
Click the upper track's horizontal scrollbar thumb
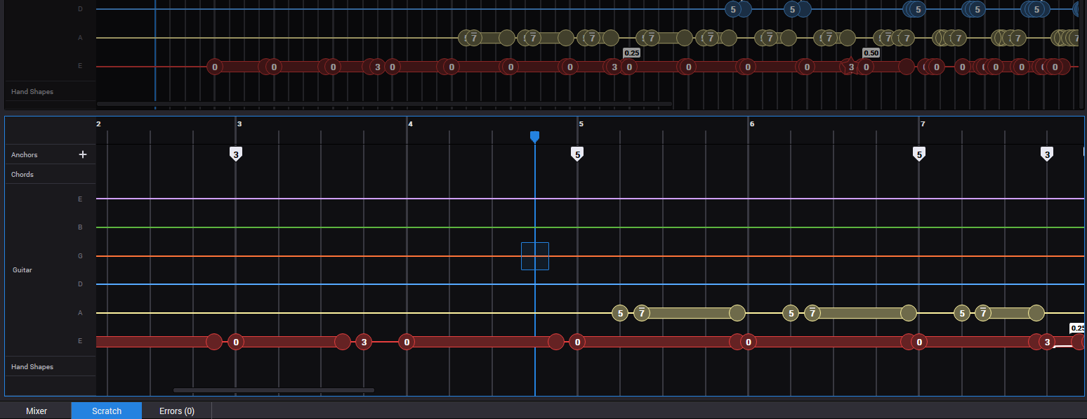tap(384, 104)
